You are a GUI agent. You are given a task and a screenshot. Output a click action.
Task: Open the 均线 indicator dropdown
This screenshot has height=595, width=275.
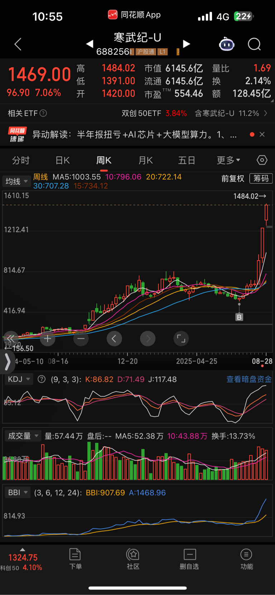(16, 182)
